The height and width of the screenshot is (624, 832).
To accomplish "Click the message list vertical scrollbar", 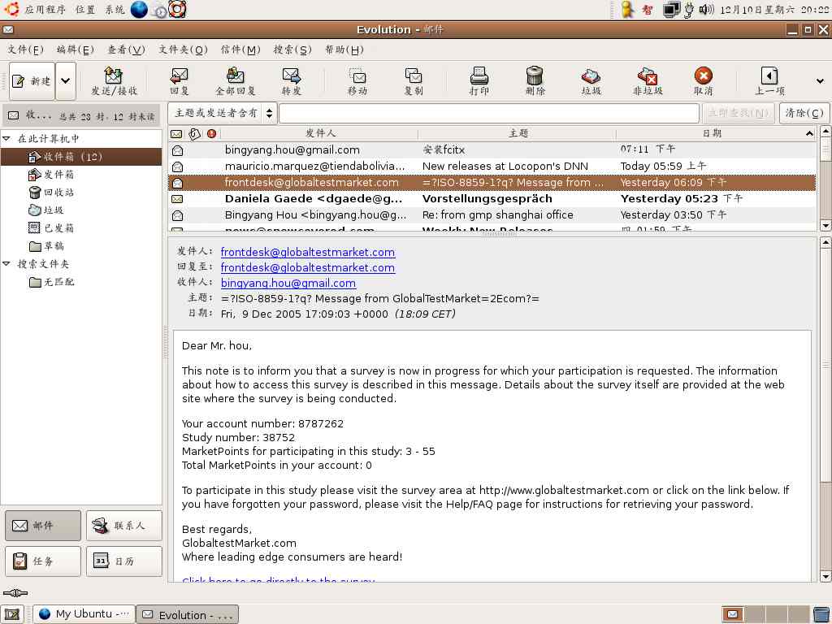I will 825,178.
